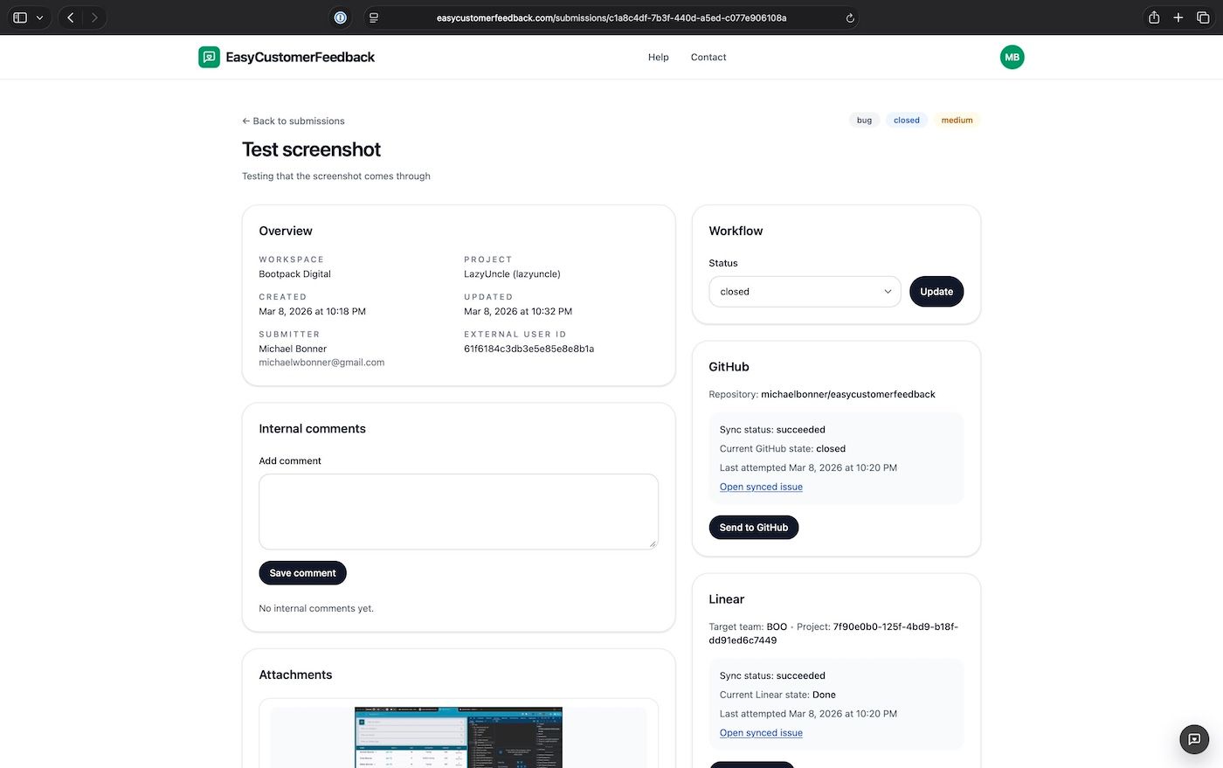Open the privacy report icon near the address bar
1223x768 pixels.
click(340, 17)
